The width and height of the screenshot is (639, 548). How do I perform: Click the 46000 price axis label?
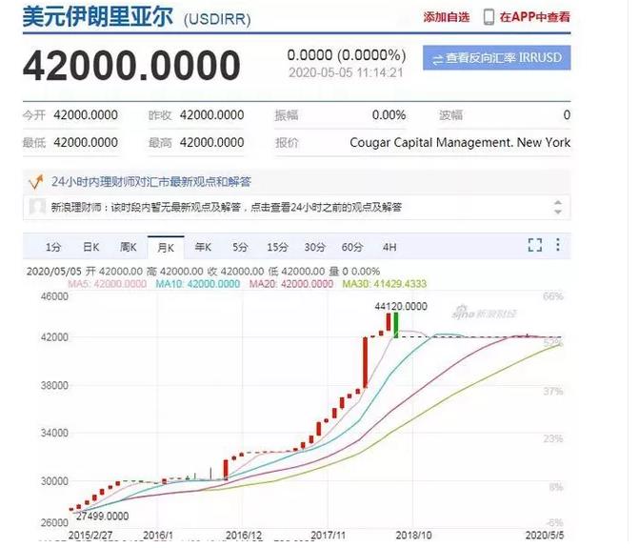(x=54, y=296)
